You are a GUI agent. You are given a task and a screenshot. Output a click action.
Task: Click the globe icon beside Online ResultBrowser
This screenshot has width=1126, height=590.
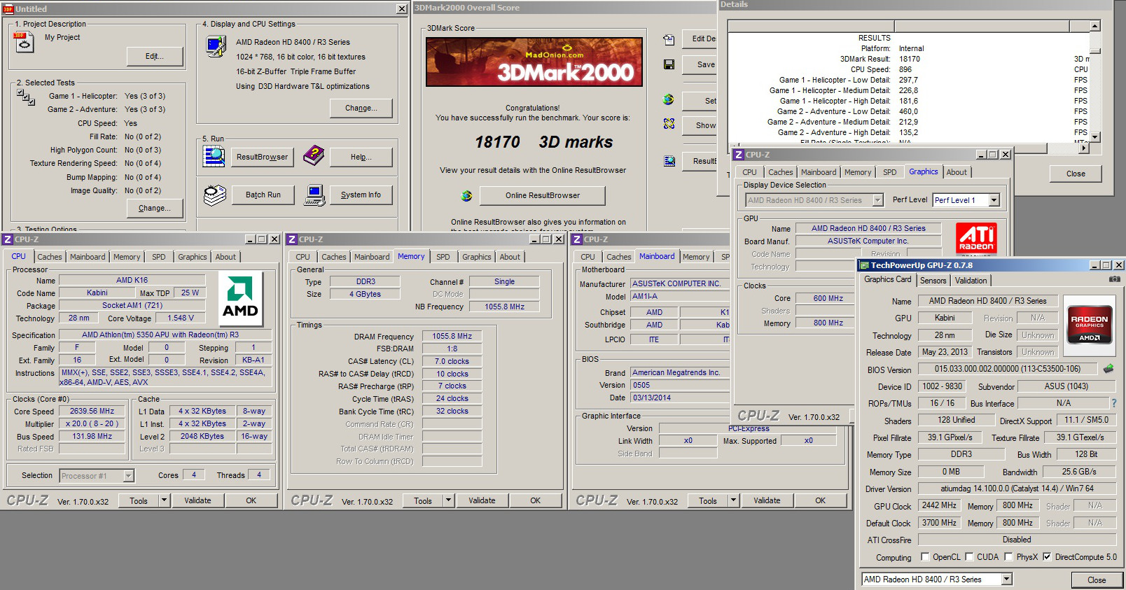[466, 195]
